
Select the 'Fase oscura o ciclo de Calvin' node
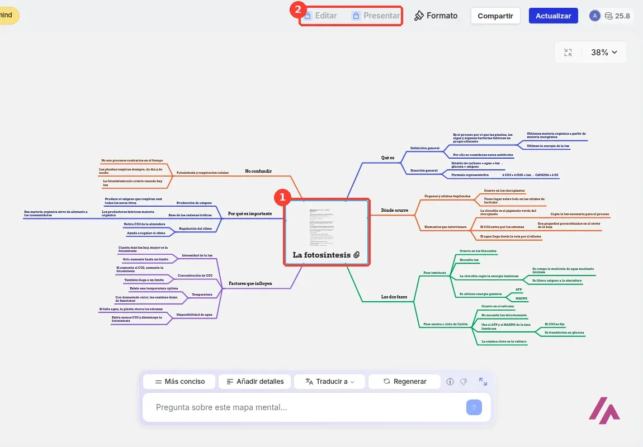445,324
